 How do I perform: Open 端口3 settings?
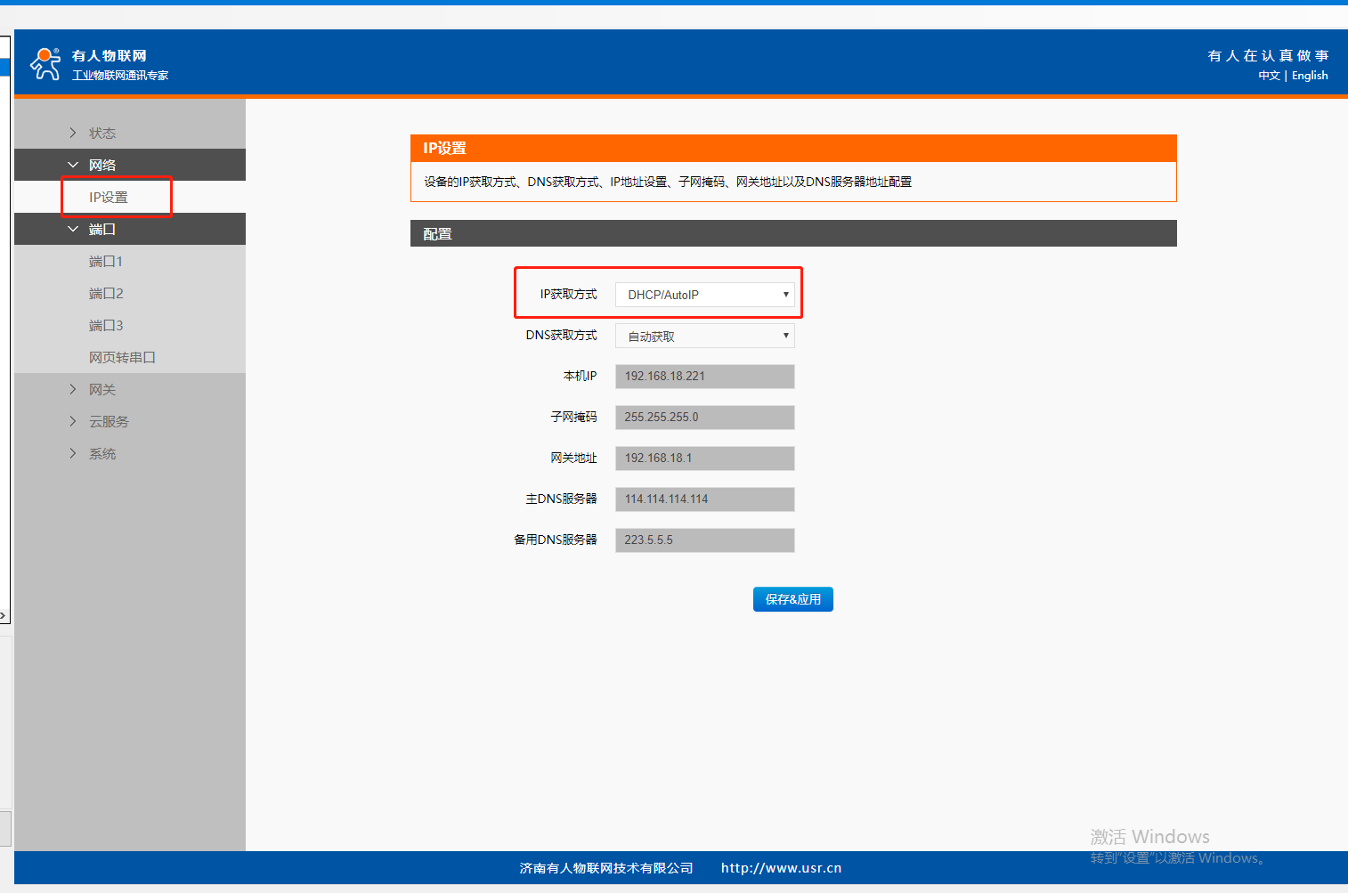(106, 325)
